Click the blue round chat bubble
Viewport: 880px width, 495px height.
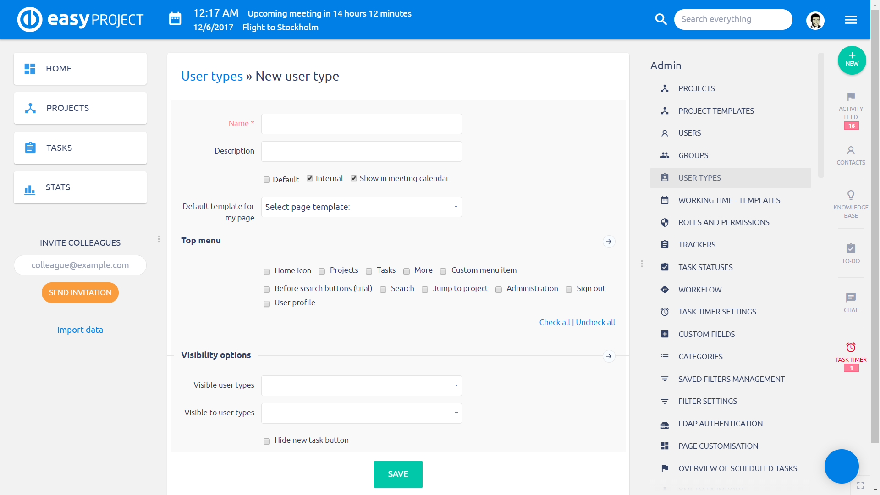841,466
